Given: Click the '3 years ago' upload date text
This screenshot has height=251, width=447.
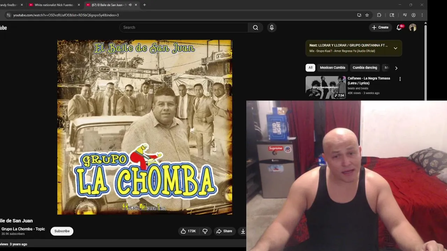Looking at the screenshot, I should pos(19,244).
